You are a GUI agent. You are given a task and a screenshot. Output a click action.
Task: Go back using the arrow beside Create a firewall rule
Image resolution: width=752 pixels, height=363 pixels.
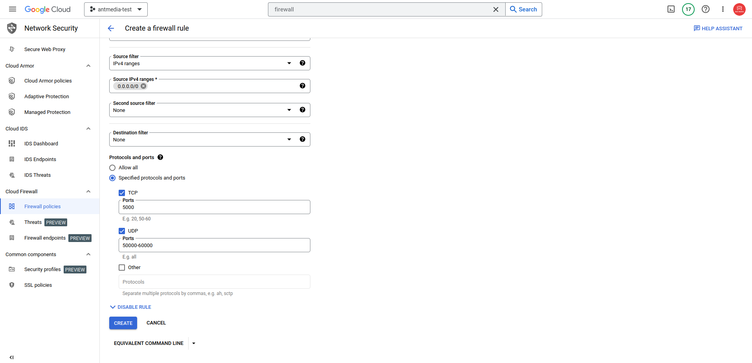(111, 28)
